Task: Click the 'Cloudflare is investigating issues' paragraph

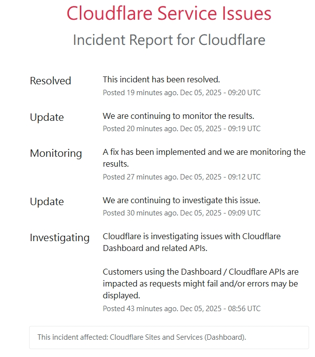Action: click(x=191, y=242)
